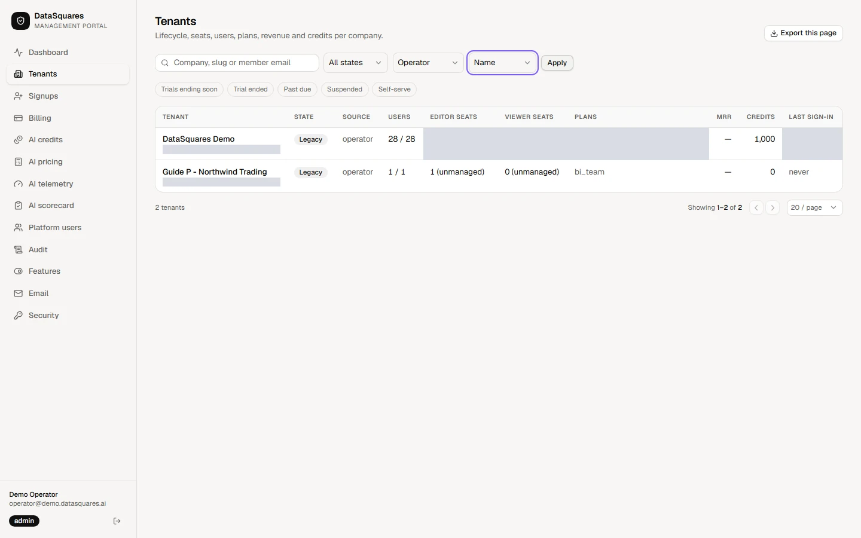Go to the Security page label
861x538 pixels.
coord(44,316)
